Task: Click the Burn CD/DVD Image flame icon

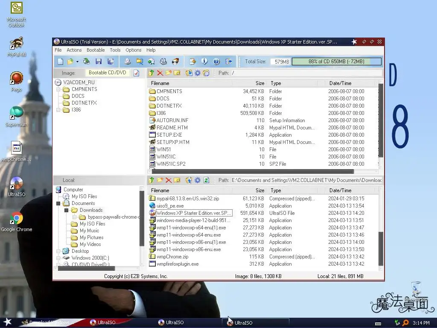Action: (175, 61)
